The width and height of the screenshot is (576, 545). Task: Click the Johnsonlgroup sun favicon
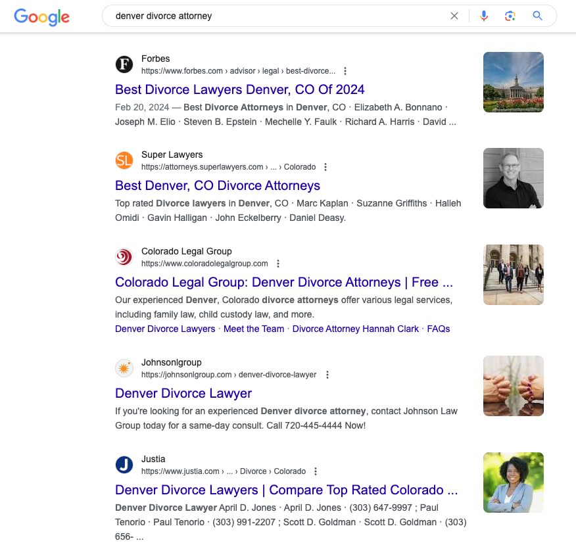coord(124,368)
